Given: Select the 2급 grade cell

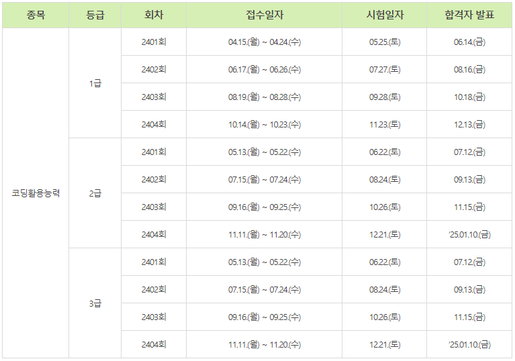Looking at the screenshot, I should 95,193.
